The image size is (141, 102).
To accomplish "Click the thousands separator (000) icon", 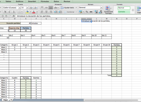I will pyautogui.click(x=91, y=12).
